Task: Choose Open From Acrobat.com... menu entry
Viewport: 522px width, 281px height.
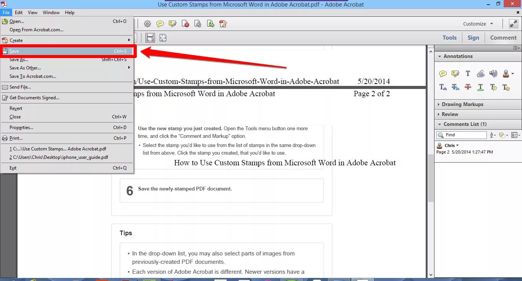Action: tap(67, 30)
